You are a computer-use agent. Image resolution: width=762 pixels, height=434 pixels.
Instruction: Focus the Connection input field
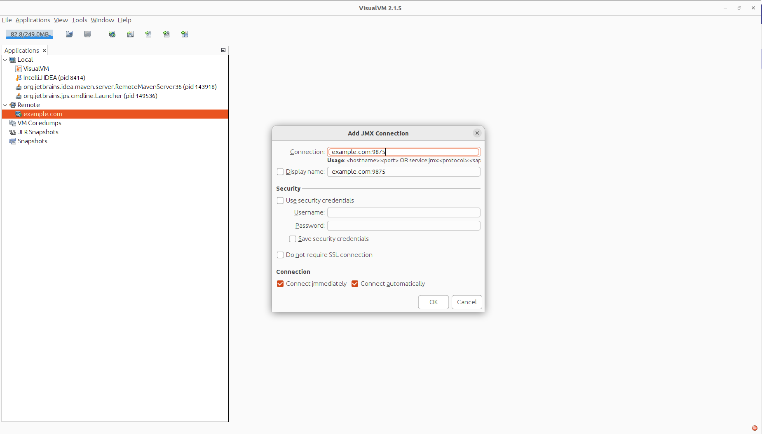click(404, 152)
